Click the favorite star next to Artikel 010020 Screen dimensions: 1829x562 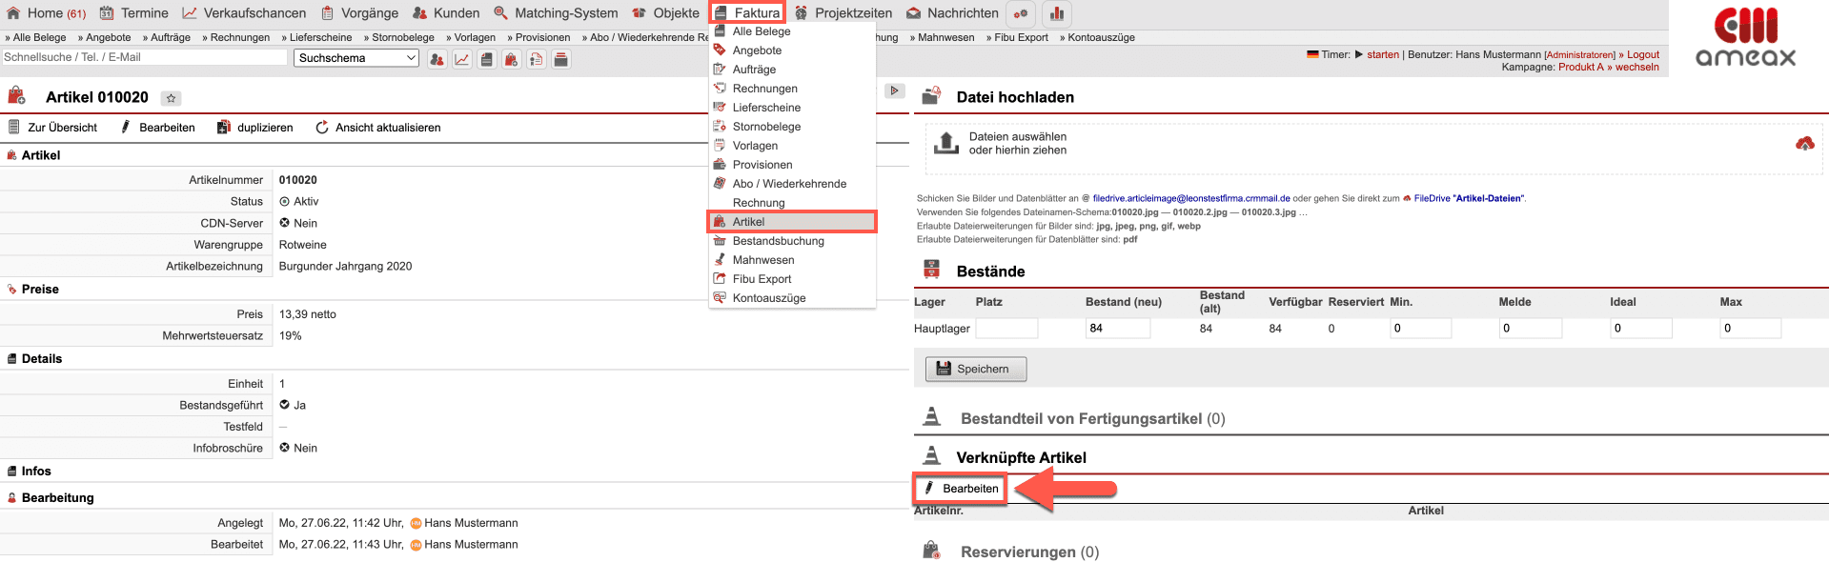click(x=171, y=98)
